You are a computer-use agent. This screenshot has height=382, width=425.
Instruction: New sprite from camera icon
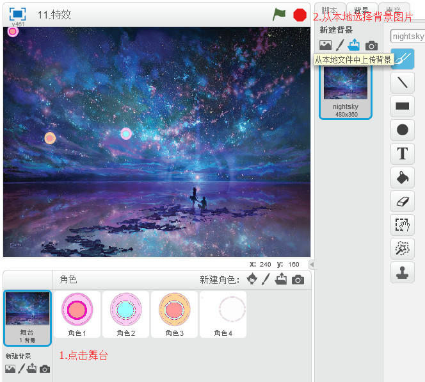coord(298,279)
